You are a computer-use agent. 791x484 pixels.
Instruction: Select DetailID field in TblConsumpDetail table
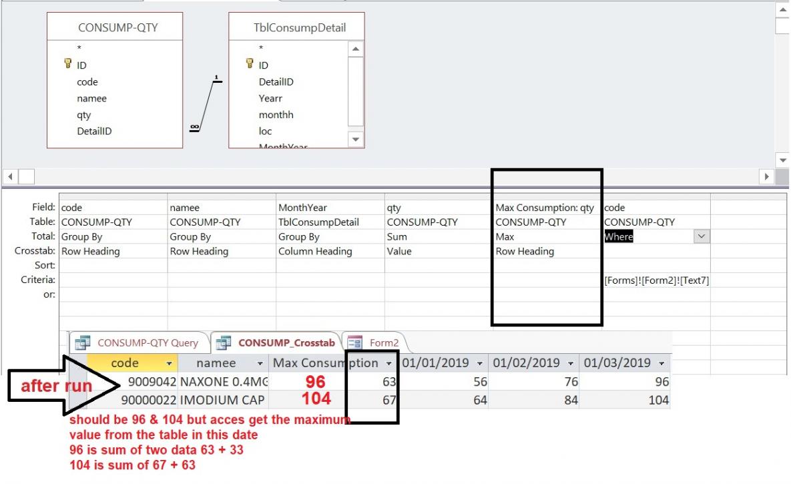tap(276, 81)
